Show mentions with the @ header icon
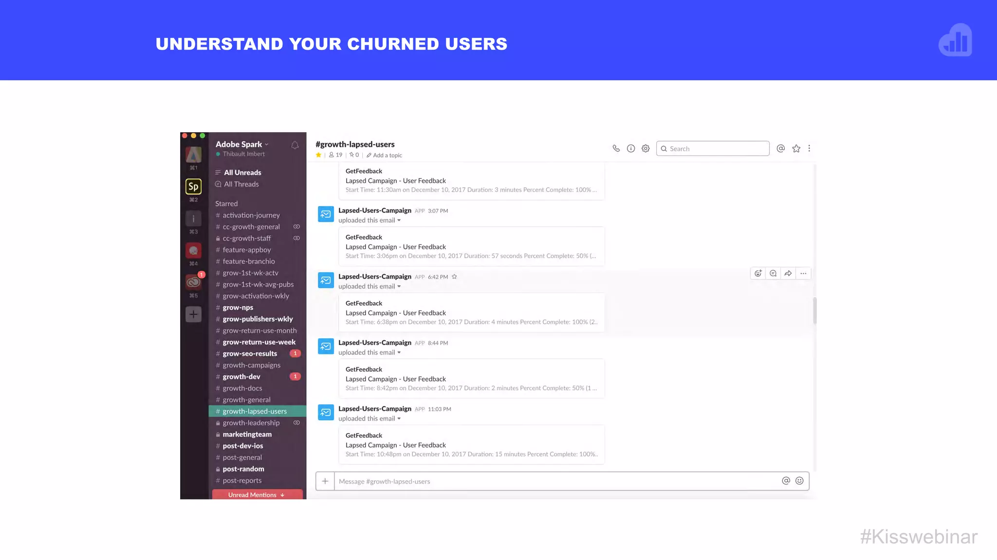 [781, 149]
